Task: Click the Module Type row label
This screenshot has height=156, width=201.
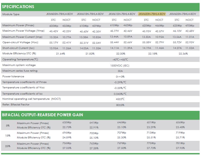Action: pyautogui.click(x=11, y=14)
